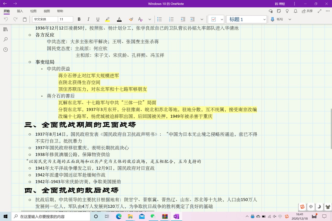Expand the dictate 听写 options arrow
Viewport: 332px width, 221px height.
[x=290, y=19]
